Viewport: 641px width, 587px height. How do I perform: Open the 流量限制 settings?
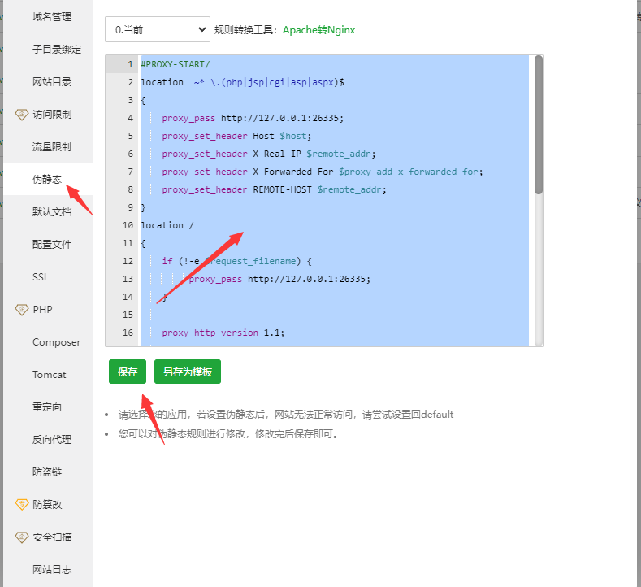coord(52,146)
